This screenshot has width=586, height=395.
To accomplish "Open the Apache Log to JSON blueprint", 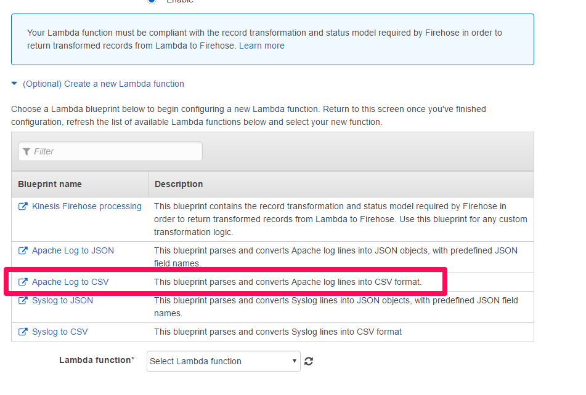I will (x=73, y=251).
